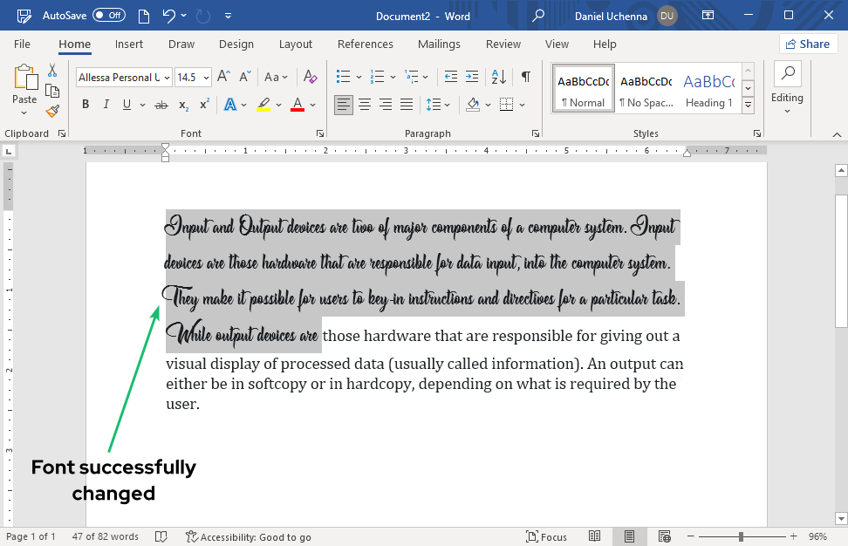Enable Focus mode in the status bar
The image size is (848, 546).
[546, 536]
